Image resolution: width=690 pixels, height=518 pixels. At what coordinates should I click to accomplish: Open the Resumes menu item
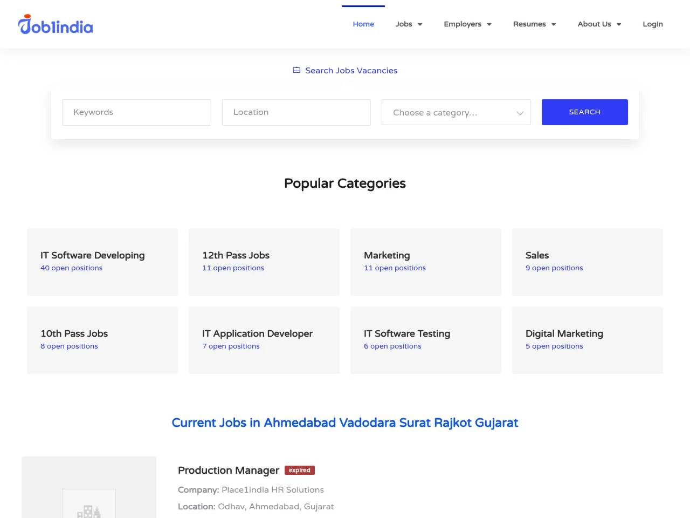tap(529, 24)
